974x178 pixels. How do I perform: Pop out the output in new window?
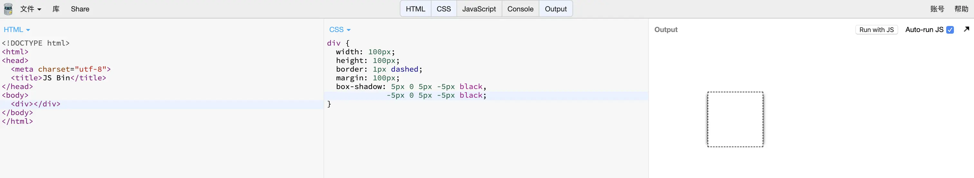[967, 29]
